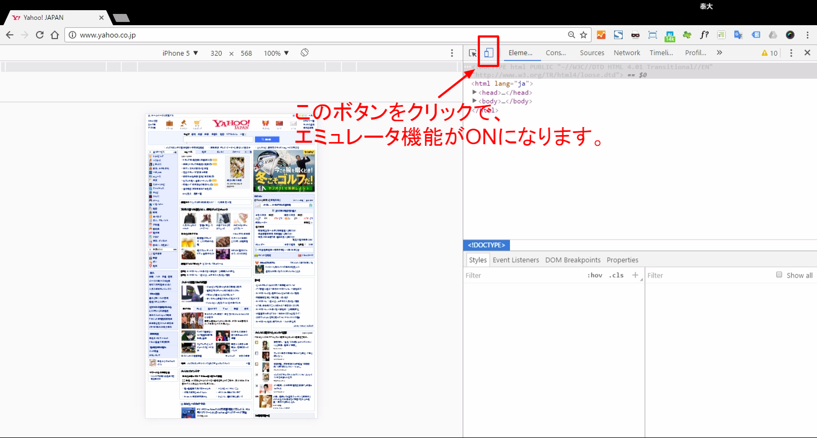
Task: Open the green puzzle extension icon
Action: tap(687, 35)
